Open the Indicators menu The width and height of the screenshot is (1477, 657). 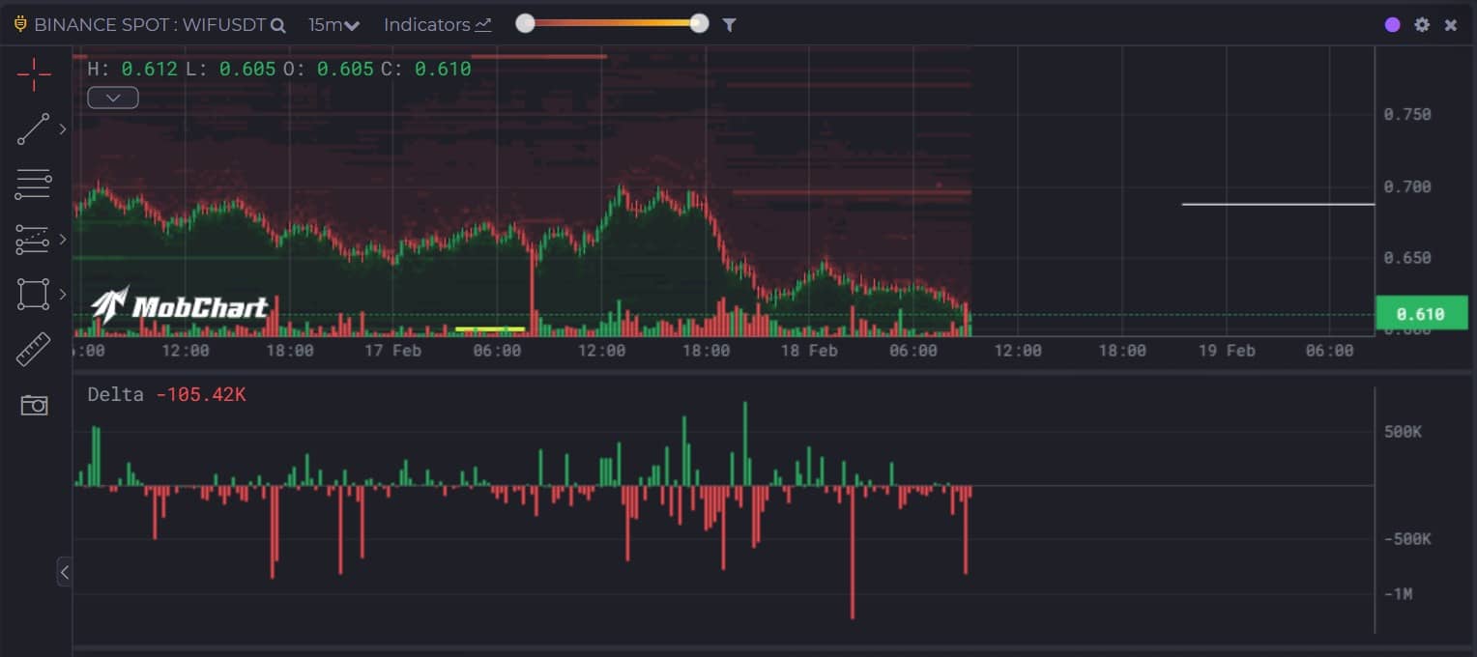[x=437, y=25]
